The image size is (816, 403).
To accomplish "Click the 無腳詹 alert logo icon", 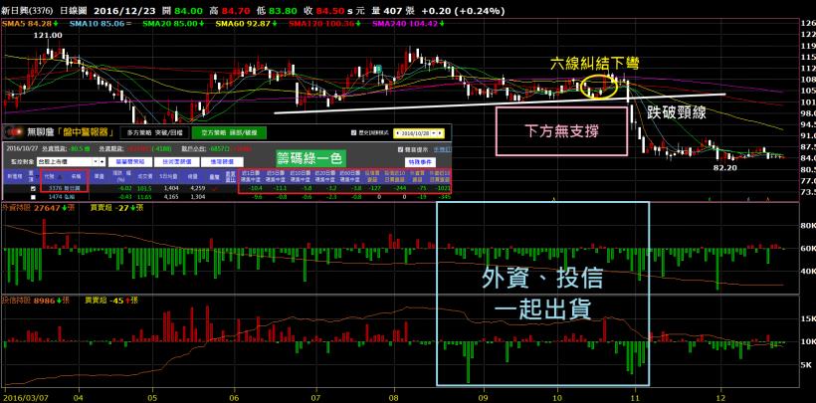I will click(14, 132).
